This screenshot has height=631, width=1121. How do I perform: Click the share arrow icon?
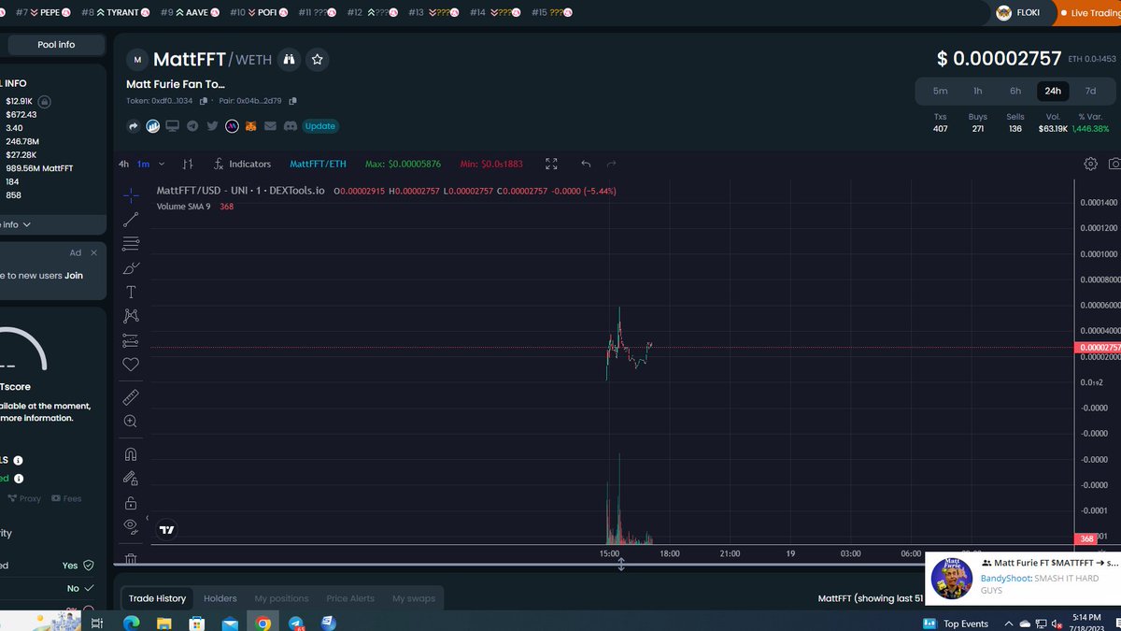point(133,126)
